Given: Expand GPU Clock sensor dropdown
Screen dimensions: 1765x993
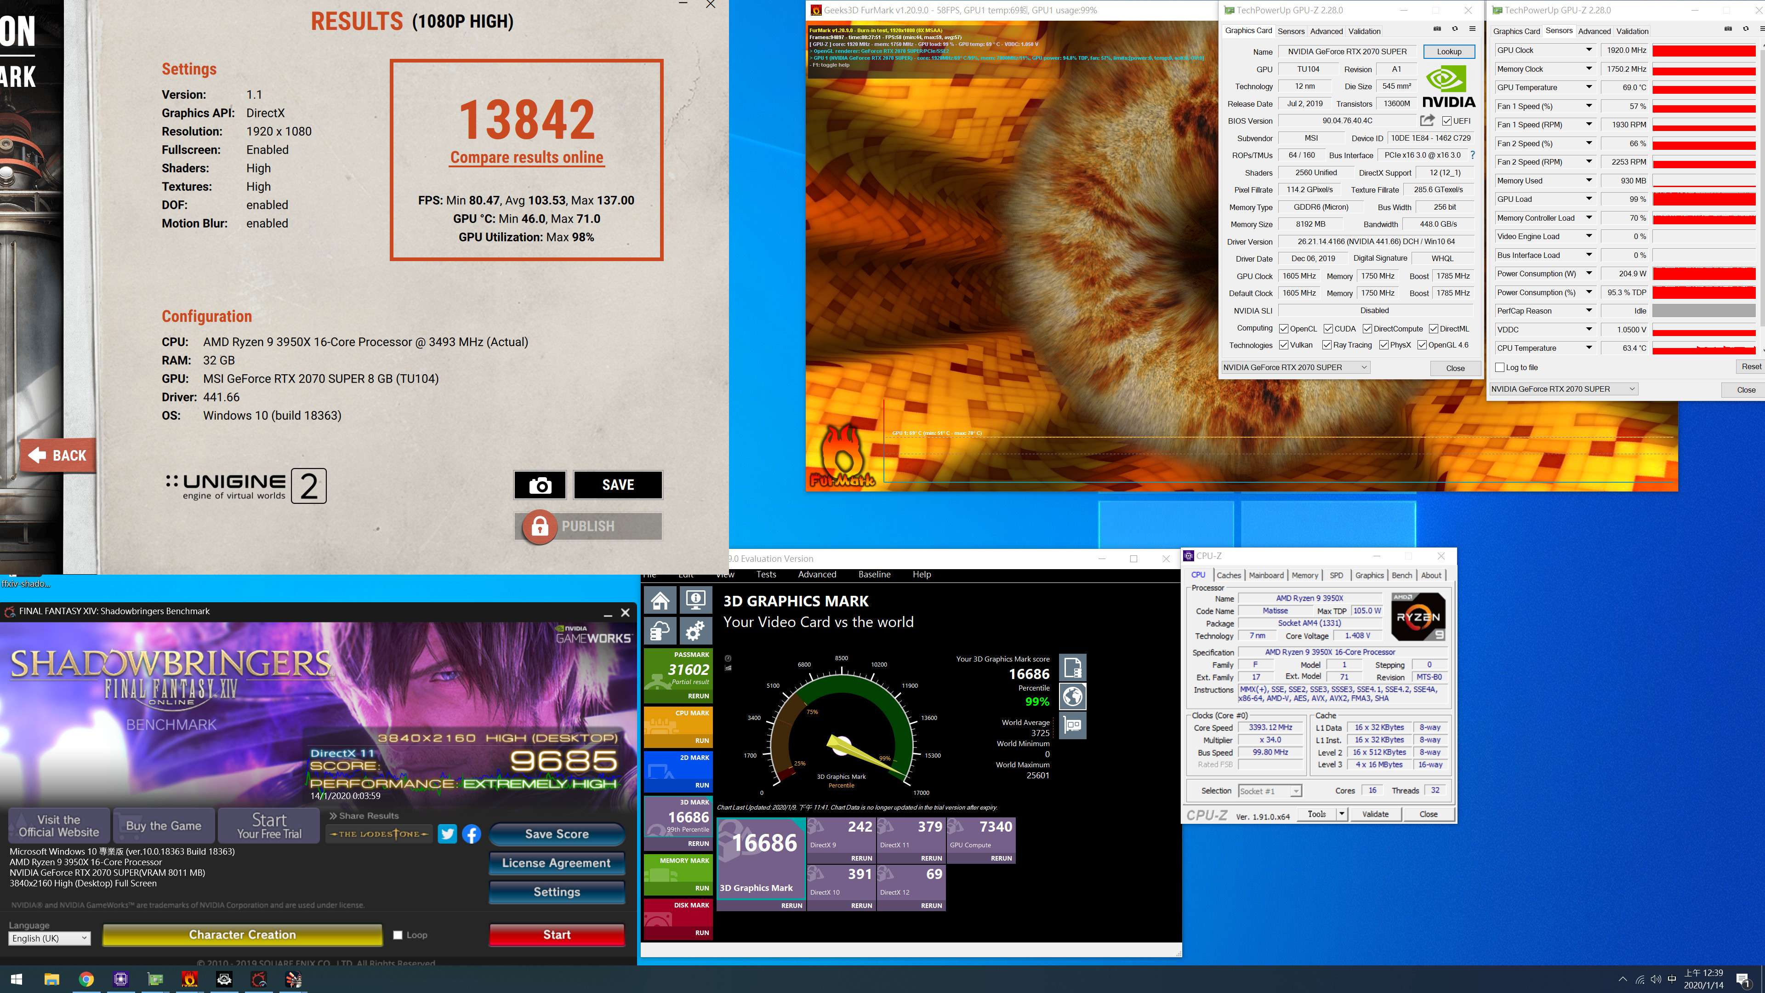Looking at the screenshot, I should pos(1589,50).
